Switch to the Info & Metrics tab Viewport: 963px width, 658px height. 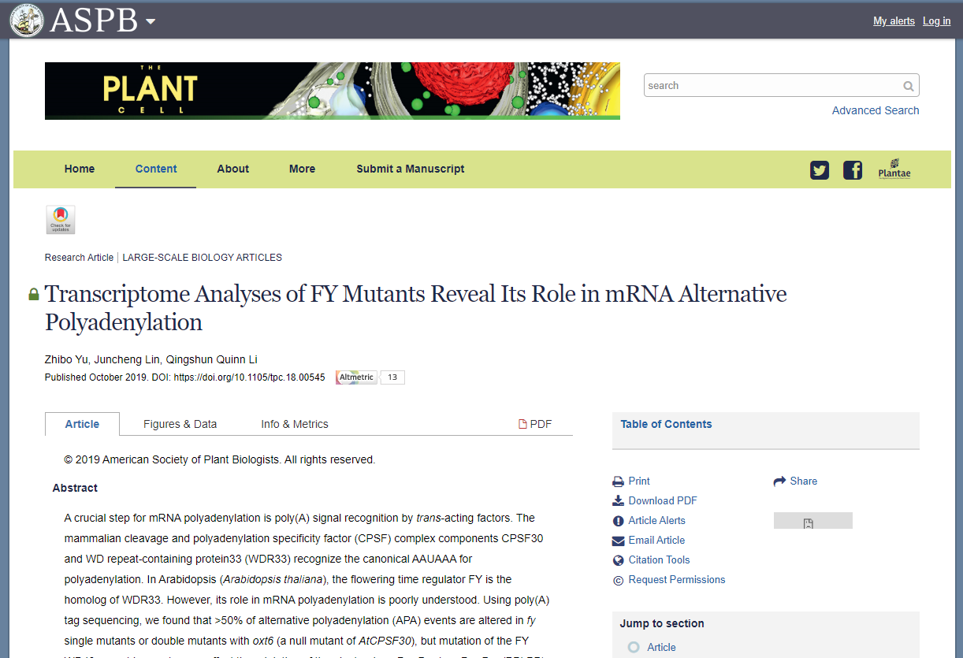pyautogui.click(x=295, y=424)
